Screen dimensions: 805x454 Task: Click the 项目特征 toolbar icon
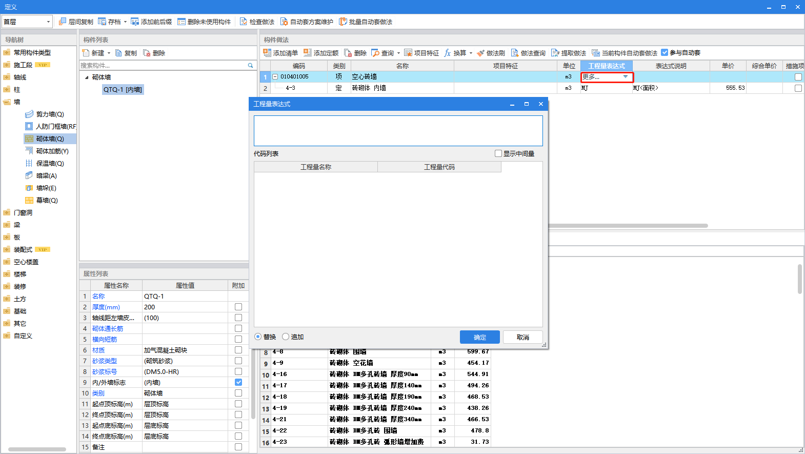pos(408,53)
